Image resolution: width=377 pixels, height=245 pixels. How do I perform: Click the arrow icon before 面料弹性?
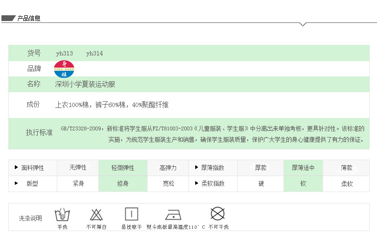[x=16, y=168]
